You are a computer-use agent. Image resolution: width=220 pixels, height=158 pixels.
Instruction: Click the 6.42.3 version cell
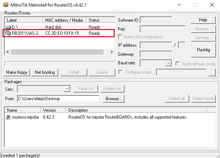click(x=48, y=117)
